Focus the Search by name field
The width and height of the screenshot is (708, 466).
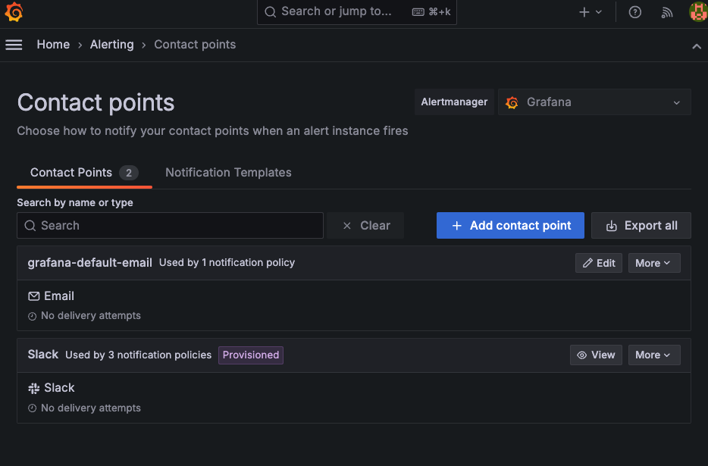point(171,225)
